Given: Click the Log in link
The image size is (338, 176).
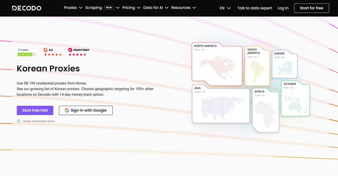Looking at the screenshot, I should pyautogui.click(x=283, y=8).
